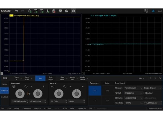Click the horizontal scale knob
The height and width of the screenshot is (119, 163).
point(20,94)
